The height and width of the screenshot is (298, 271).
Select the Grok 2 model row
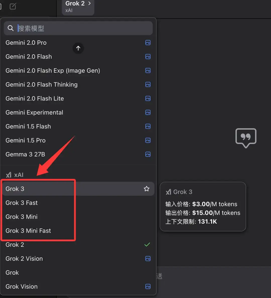(78, 244)
